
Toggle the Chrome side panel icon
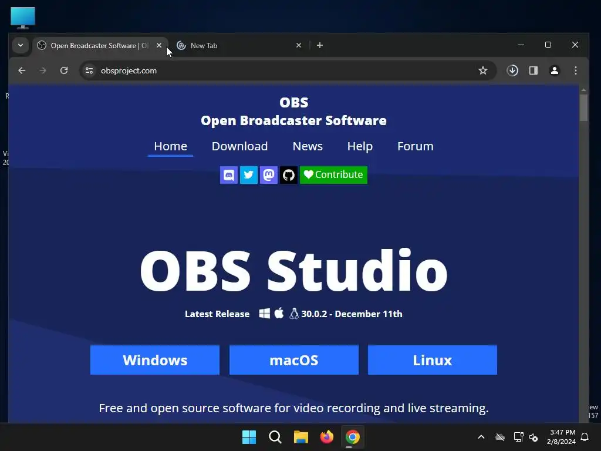pos(534,70)
